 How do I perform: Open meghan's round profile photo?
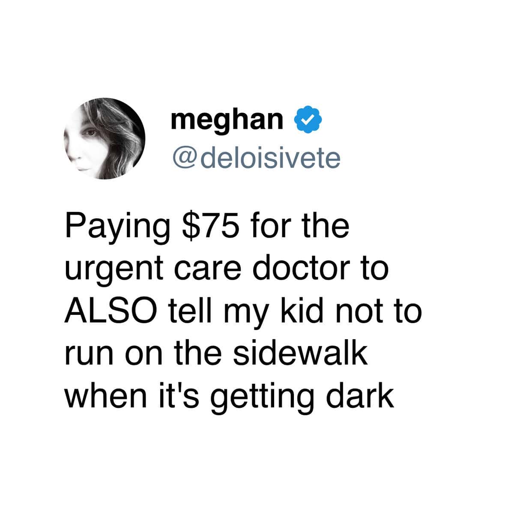point(104,138)
